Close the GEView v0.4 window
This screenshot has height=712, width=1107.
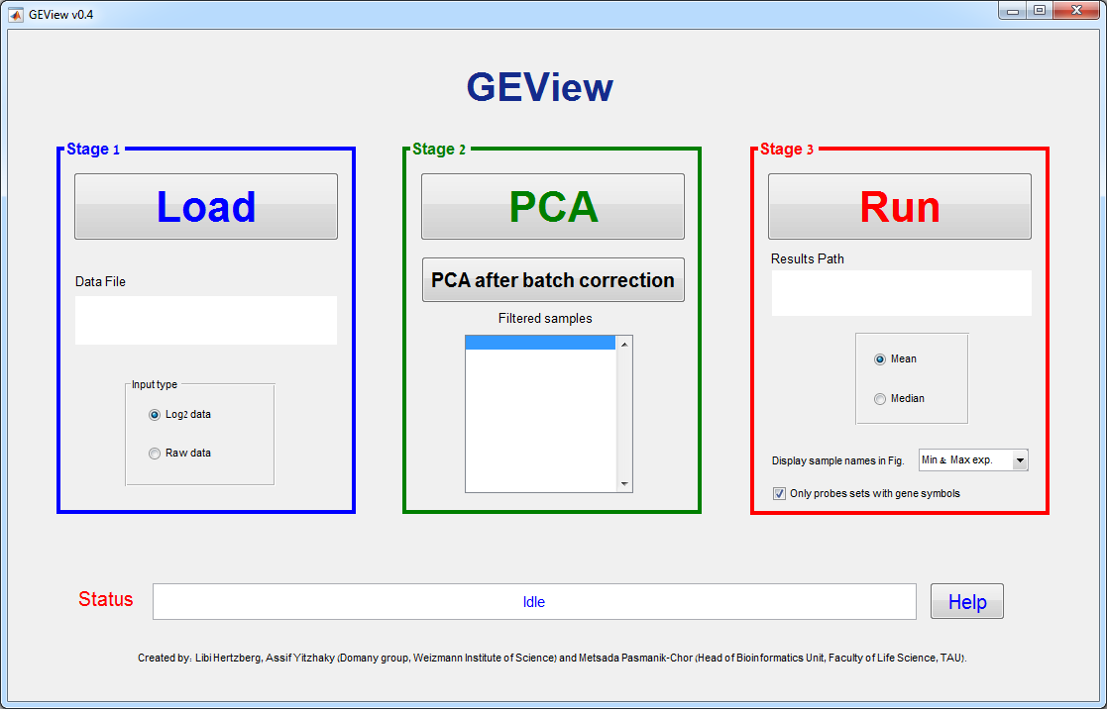point(1076,11)
